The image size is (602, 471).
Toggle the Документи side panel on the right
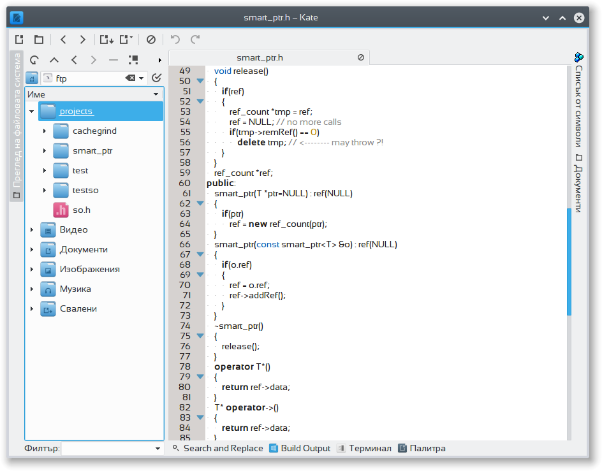coord(578,184)
